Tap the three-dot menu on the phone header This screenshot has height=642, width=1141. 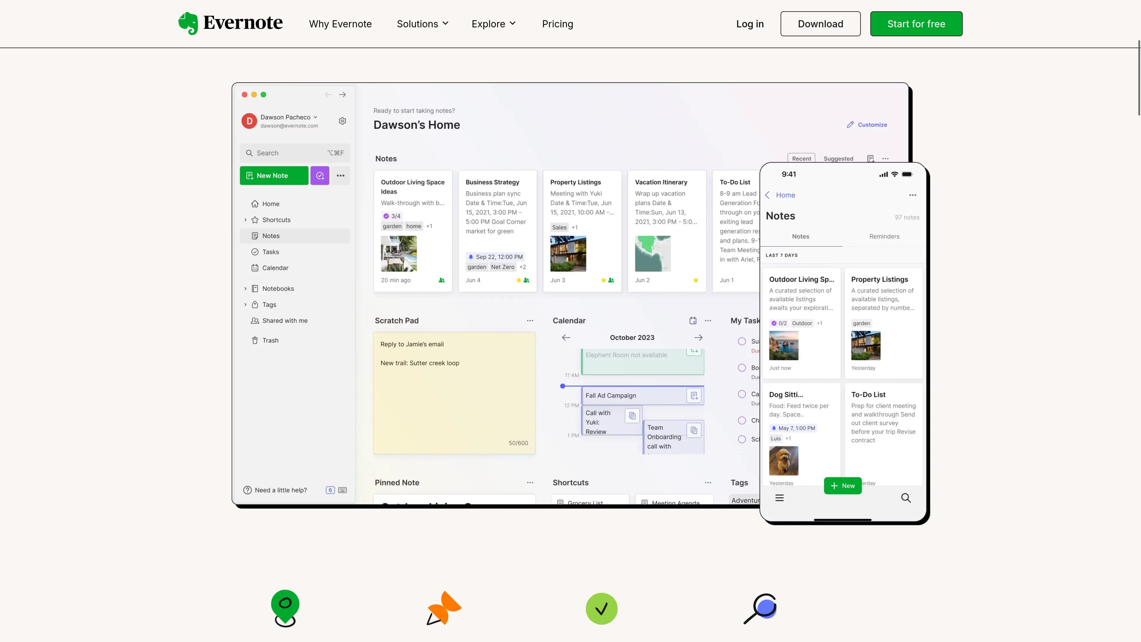coord(913,195)
